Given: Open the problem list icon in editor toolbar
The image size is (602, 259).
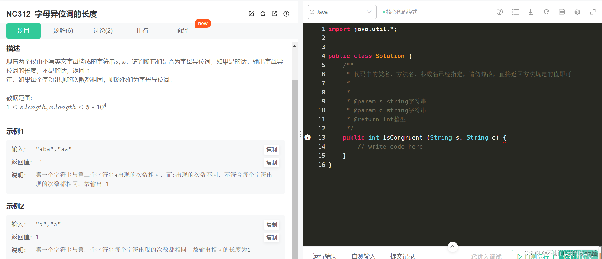Looking at the screenshot, I should click(x=515, y=12).
